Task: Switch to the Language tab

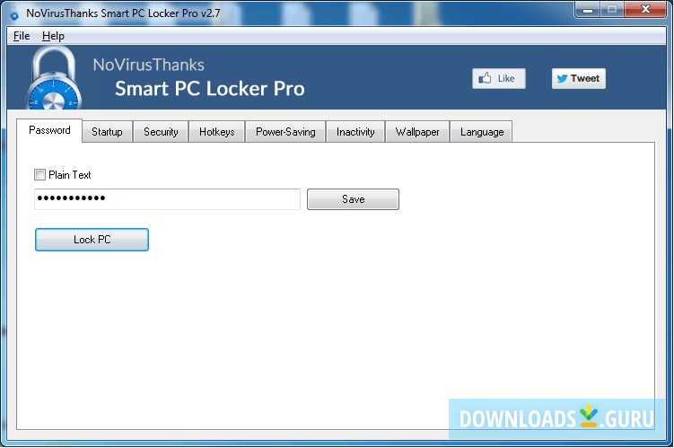Action: click(481, 132)
